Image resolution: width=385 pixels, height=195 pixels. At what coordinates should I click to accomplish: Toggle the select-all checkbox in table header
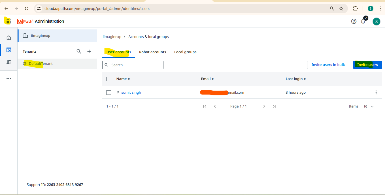109,79
